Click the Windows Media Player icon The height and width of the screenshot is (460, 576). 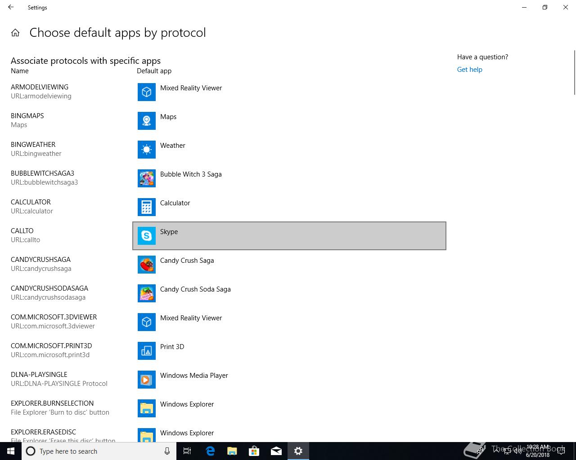(x=146, y=380)
